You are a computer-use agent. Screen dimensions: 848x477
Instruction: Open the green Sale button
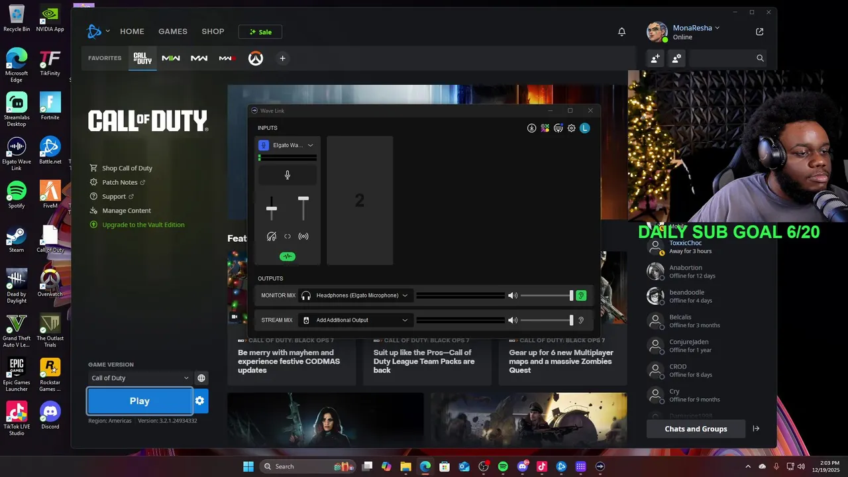tap(260, 32)
